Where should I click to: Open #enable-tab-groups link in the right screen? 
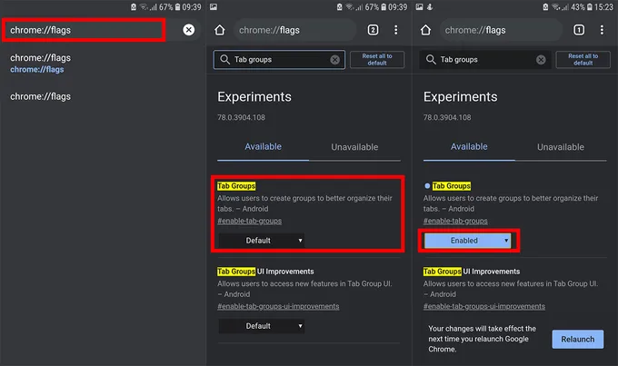point(455,221)
